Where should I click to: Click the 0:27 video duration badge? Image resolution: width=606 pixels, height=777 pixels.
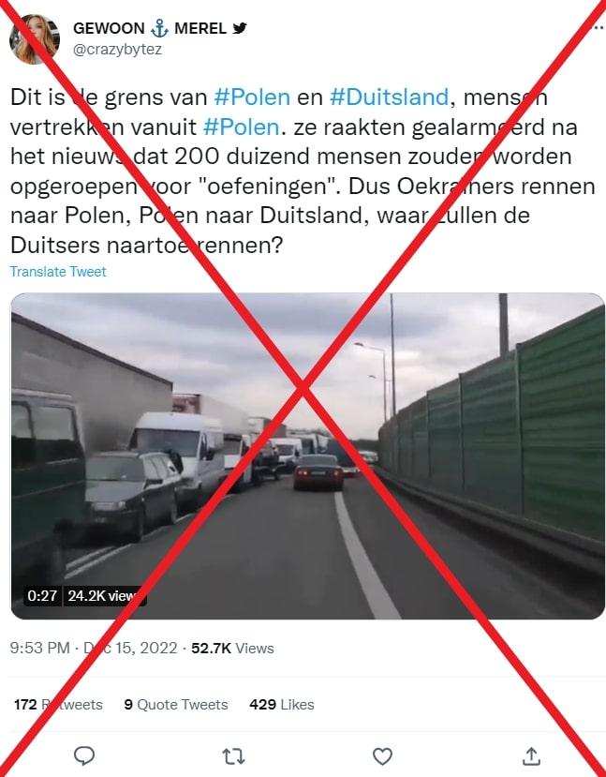click(42, 595)
